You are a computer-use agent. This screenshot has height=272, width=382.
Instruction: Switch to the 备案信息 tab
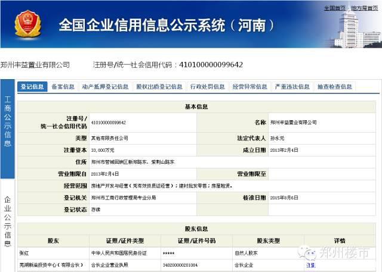[63, 87]
